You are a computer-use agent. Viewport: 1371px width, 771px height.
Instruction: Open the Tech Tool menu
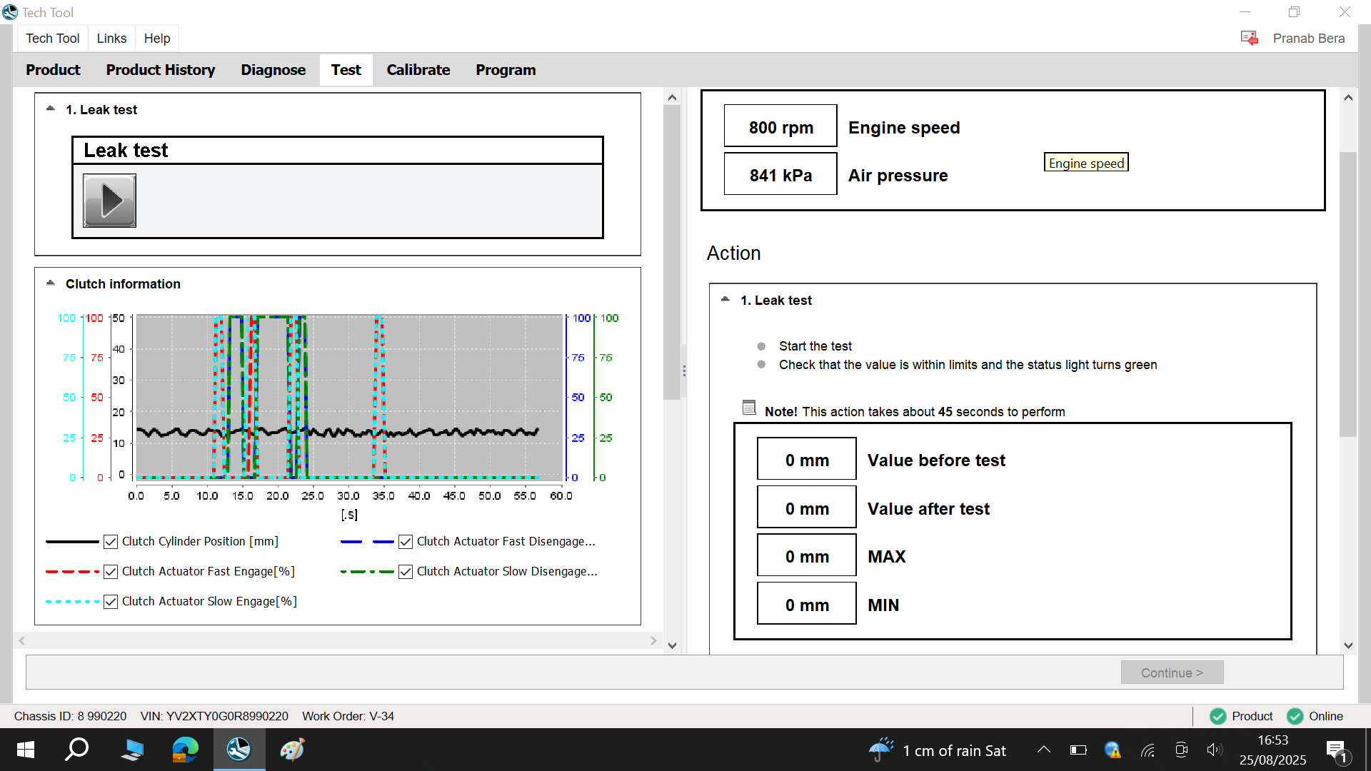pos(53,39)
